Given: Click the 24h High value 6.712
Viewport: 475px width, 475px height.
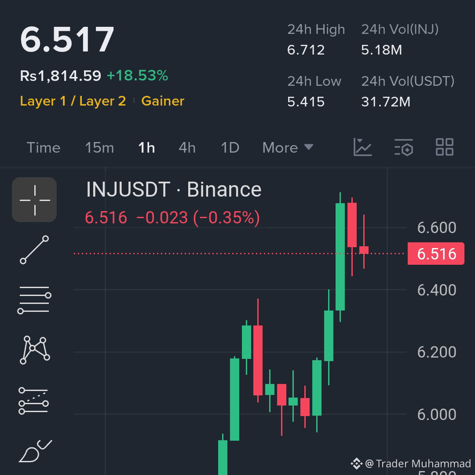Looking at the screenshot, I should tap(306, 50).
